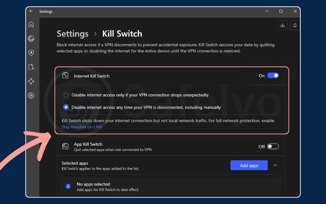Click the Kill Switch breadcrumb title
The height and width of the screenshot is (204, 326).
[122, 34]
